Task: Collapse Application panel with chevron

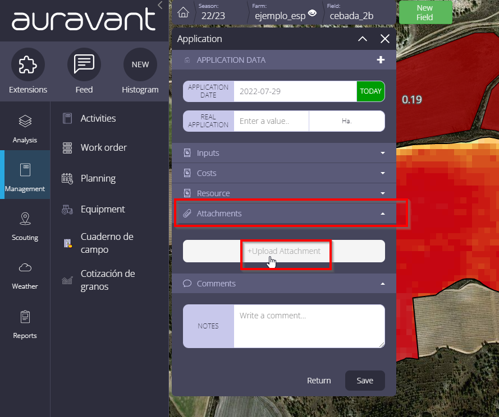Action: pyautogui.click(x=363, y=39)
